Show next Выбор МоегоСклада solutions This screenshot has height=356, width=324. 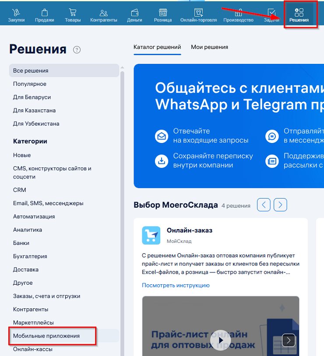click(280, 205)
